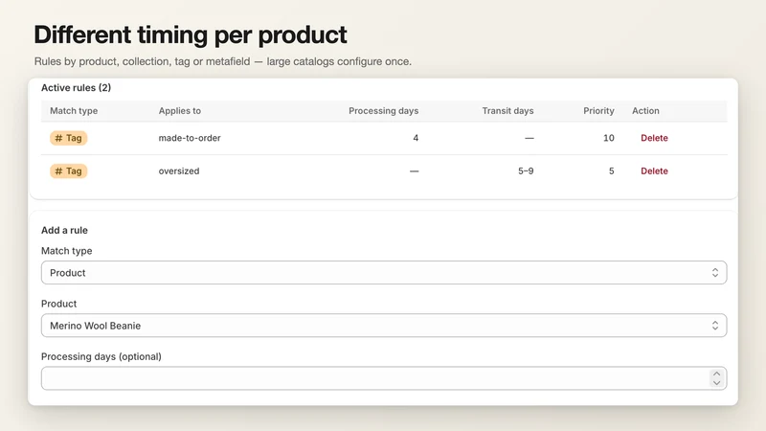Open the Product dropdown showing Merino Wool Beanie
This screenshot has width=766, height=431.
tap(384, 326)
